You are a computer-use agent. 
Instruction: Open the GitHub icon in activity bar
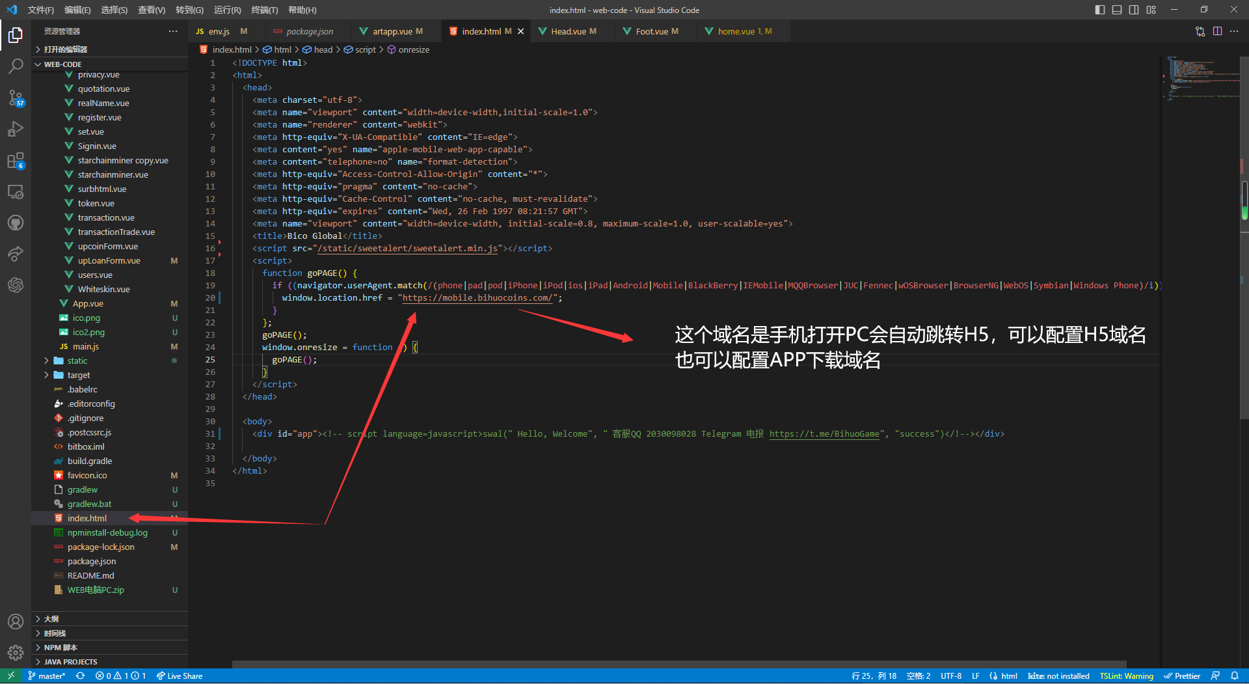16,223
